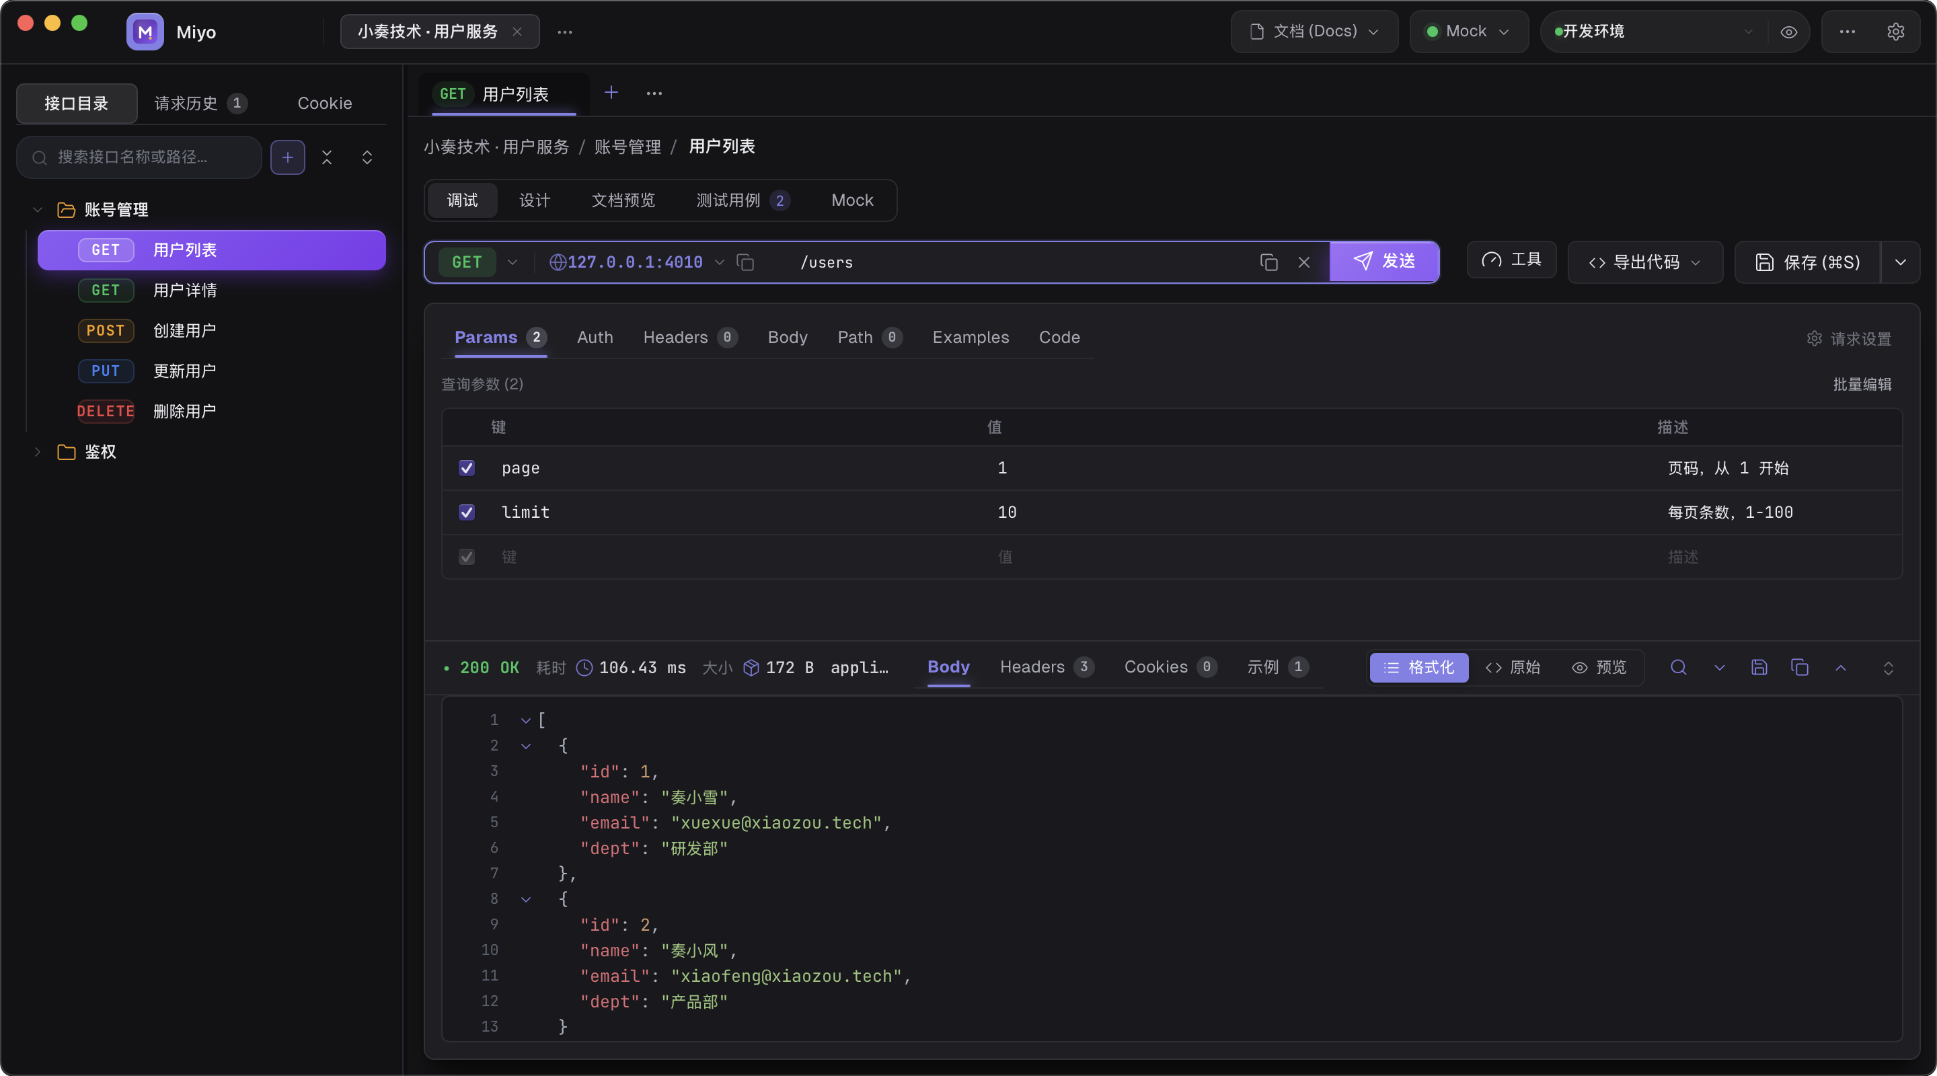The image size is (1937, 1076).
Task: Toggle environment variables eye icon
Action: [1788, 32]
